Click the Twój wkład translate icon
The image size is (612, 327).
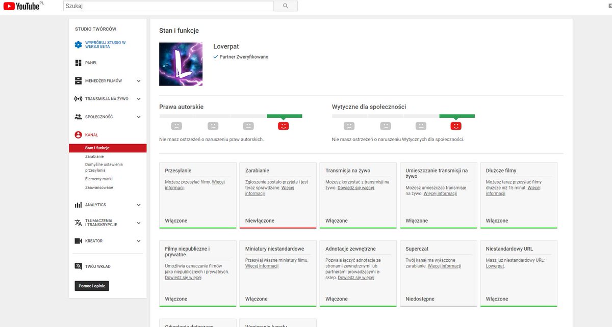click(x=78, y=266)
